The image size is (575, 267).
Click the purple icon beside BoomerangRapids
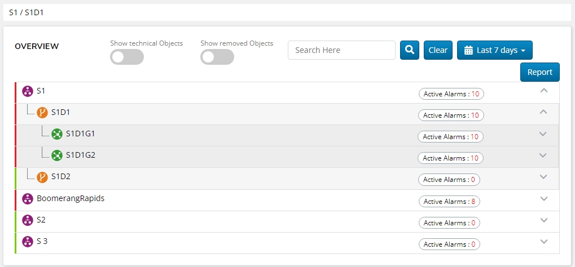(x=28, y=199)
